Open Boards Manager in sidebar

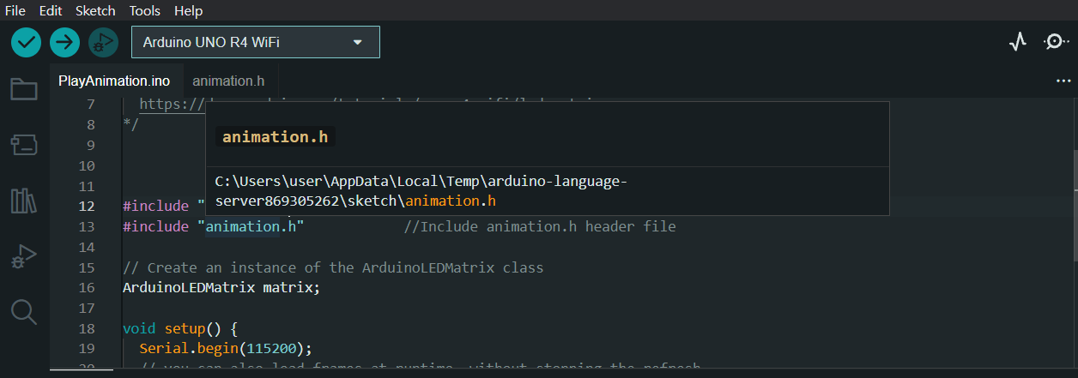point(24,145)
